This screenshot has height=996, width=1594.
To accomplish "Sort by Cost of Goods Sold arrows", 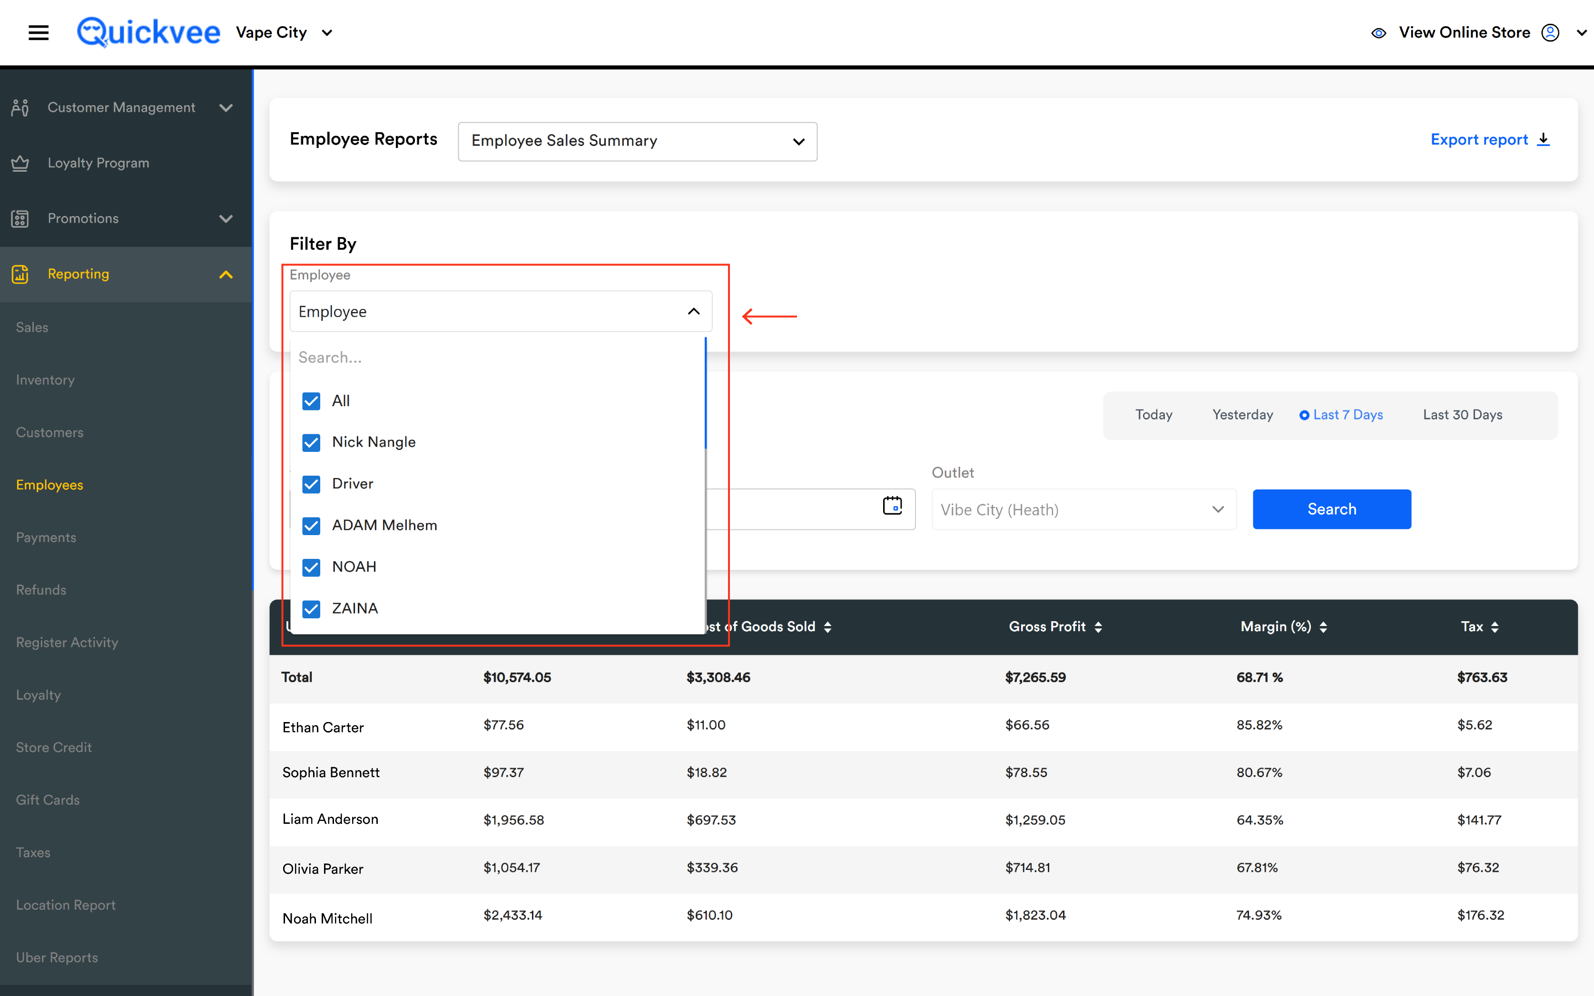I will (827, 627).
